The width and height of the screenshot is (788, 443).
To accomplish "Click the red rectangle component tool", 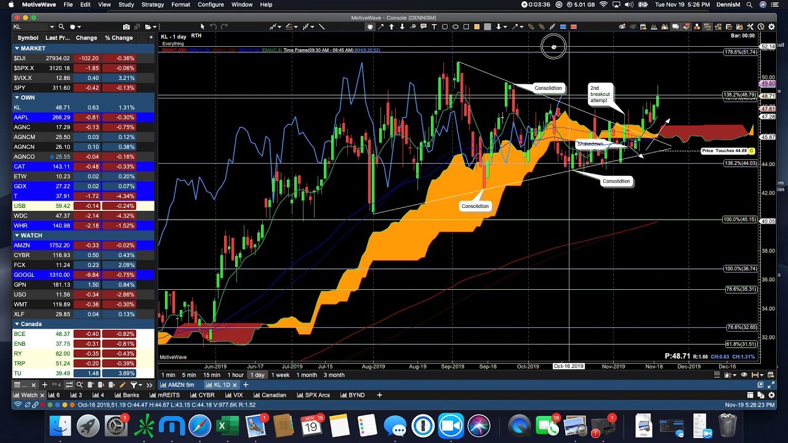I will click(574, 26).
